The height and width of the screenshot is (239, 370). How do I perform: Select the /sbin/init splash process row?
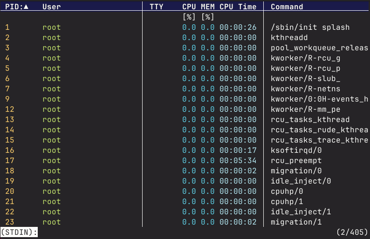point(310,27)
